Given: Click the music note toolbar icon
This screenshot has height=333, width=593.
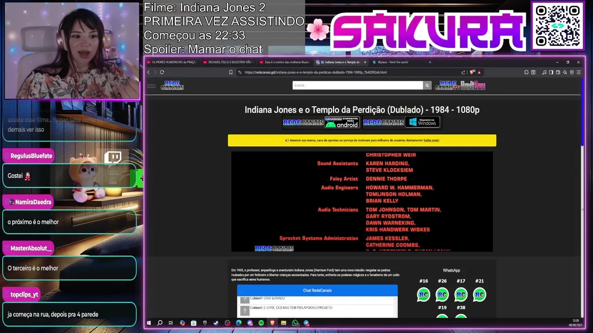Looking at the screenshot, I should [544, 72].
